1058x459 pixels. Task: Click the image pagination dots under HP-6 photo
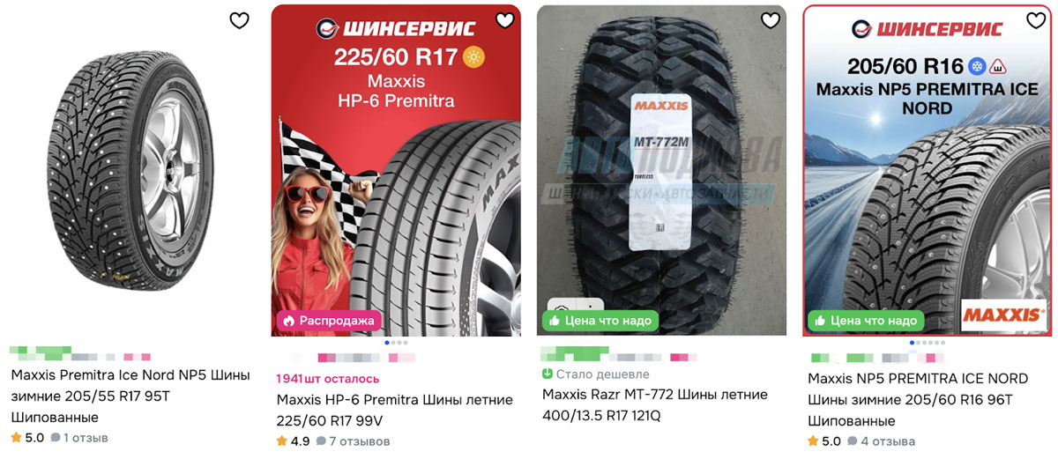(396, 342)
